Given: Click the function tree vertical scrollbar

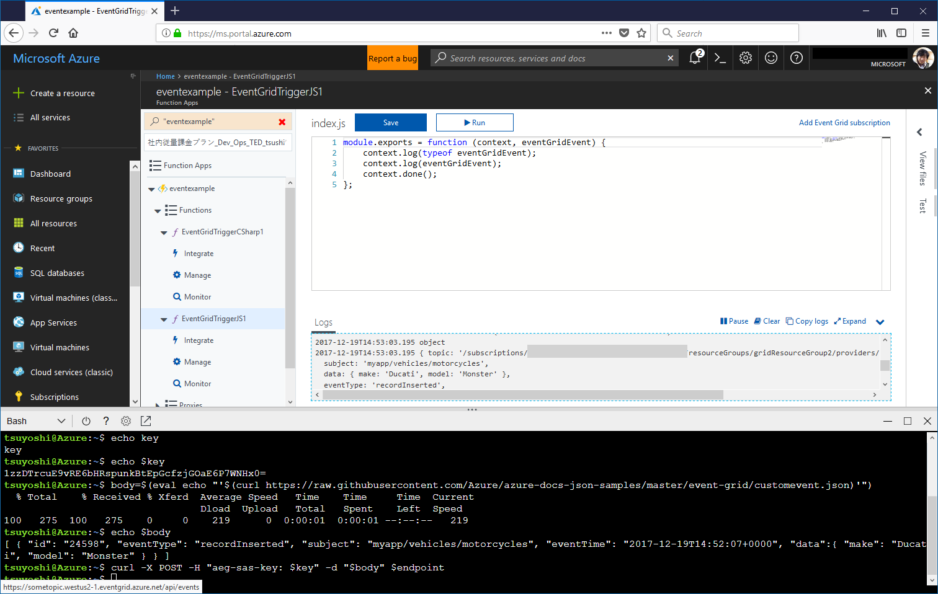Looking at the screenshot, I should point(290,277).
